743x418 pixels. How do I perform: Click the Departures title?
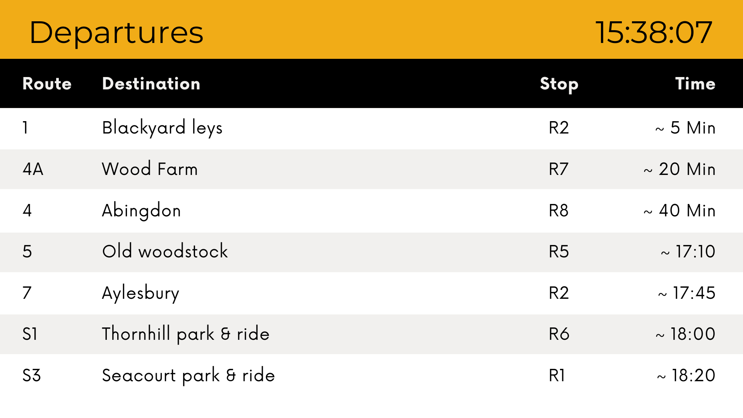coord(116,33)
